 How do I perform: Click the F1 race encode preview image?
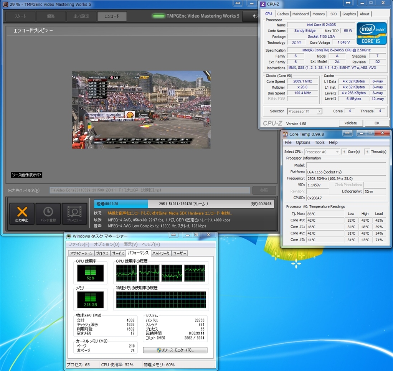point(141,109)
